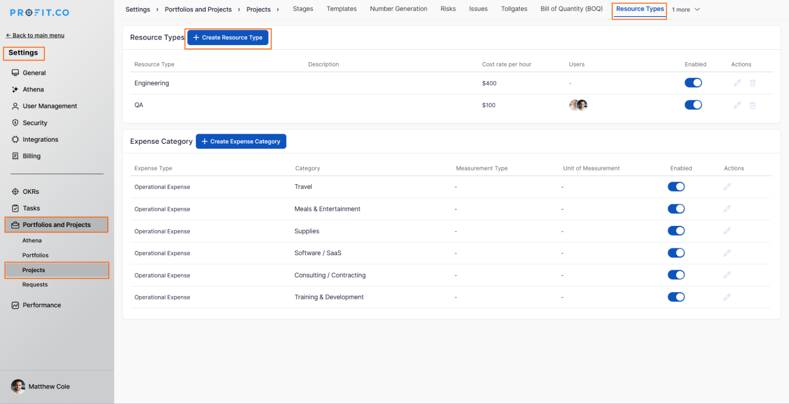Open OKRs settings from the sidebar
This screenshot has height=404, width=789.
(30, 192)
